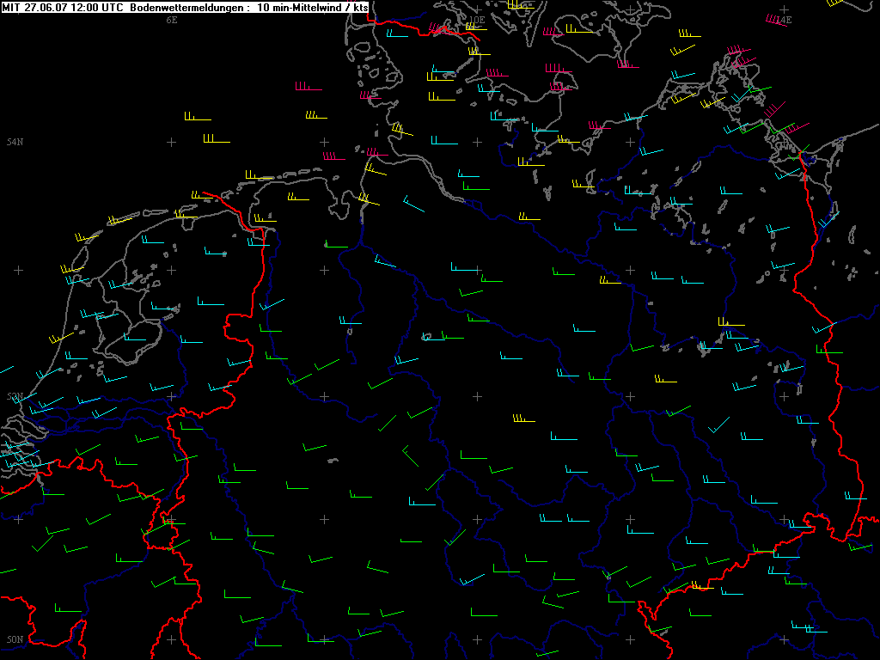The width and height of the screenshot is (880, 660).
Task: Click the 6E longitude label
Action: [x=172, y=19]
